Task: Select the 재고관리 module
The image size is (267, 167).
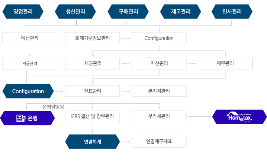Action: click(x=181, y=11)
